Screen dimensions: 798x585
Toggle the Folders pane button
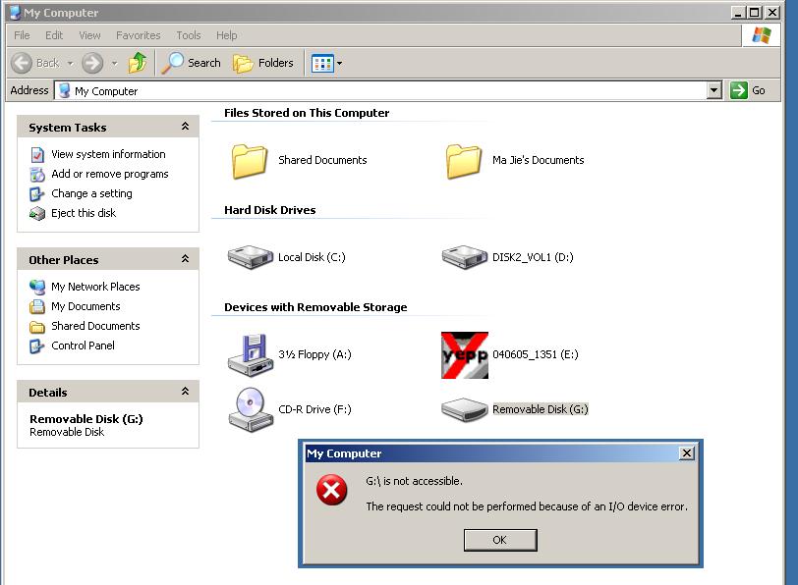pyautogui.click(x=263, y=63)
